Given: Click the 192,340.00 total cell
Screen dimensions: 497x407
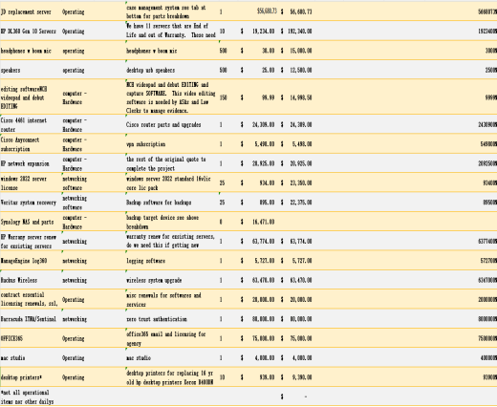Looking at the screenshot, I should (x=296, y=32).
